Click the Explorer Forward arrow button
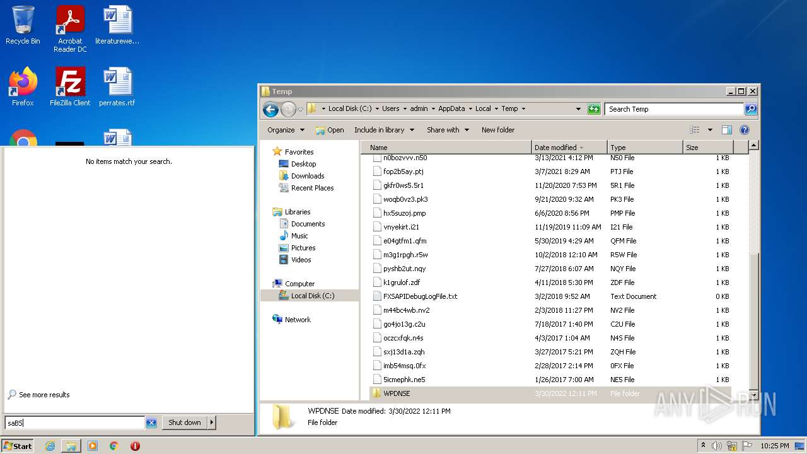The width and height of the screenshot is (807, 454). [288, 109]
